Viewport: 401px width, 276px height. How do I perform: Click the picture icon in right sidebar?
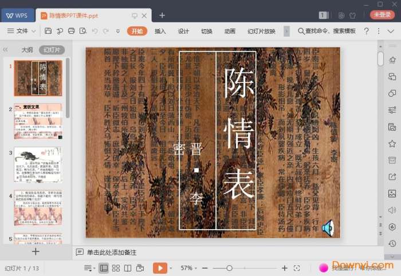tap(392, 194)
